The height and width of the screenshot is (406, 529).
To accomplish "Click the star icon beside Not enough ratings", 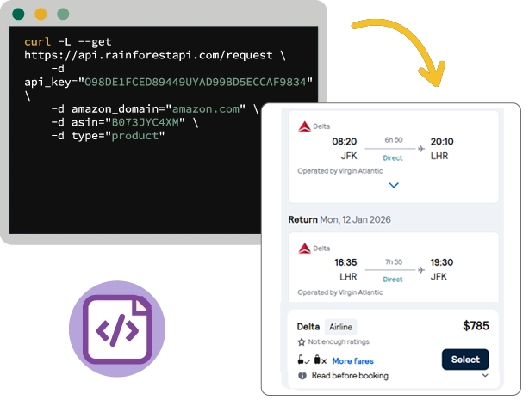I will click(x=302, y=342).
